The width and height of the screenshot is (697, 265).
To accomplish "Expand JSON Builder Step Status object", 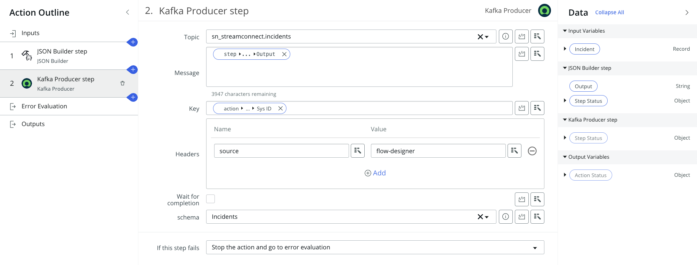I will (565, 101).
